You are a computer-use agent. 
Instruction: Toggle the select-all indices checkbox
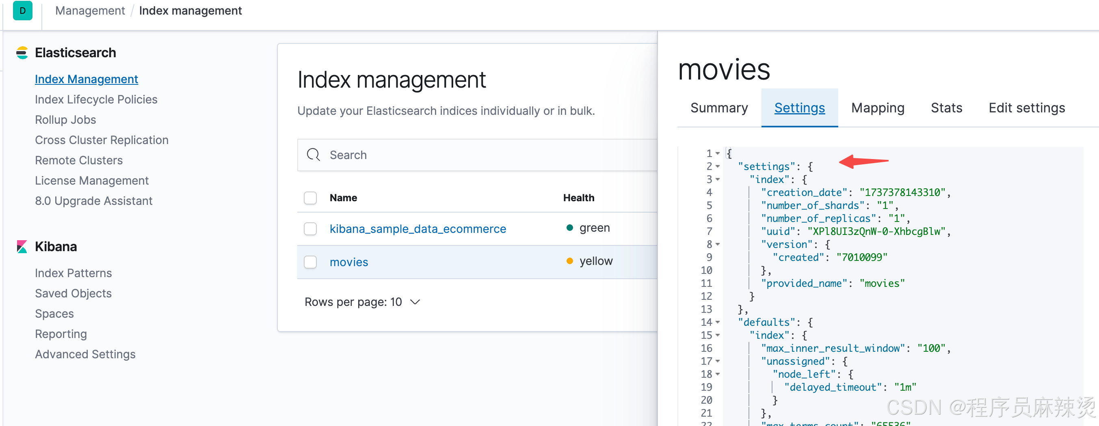pos(310,198)
